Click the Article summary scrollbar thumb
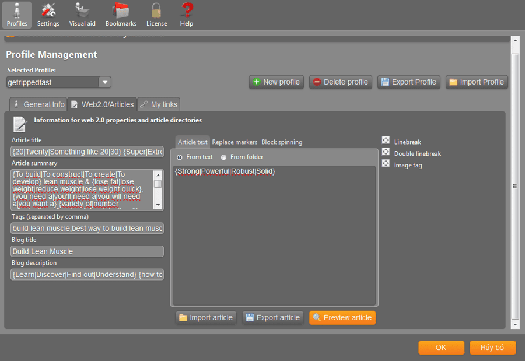Screen dimensions: 525x361 point(158,184)
